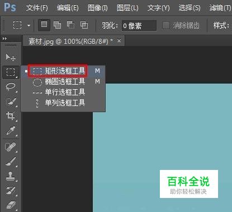Select the Quick Selection tool
Viewport: 232px width, 212px height.
[x=11, y=102]
